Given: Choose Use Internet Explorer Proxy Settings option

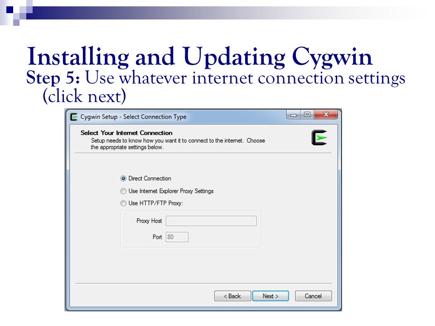Looking at the screenshot, I should click(123, 191).
